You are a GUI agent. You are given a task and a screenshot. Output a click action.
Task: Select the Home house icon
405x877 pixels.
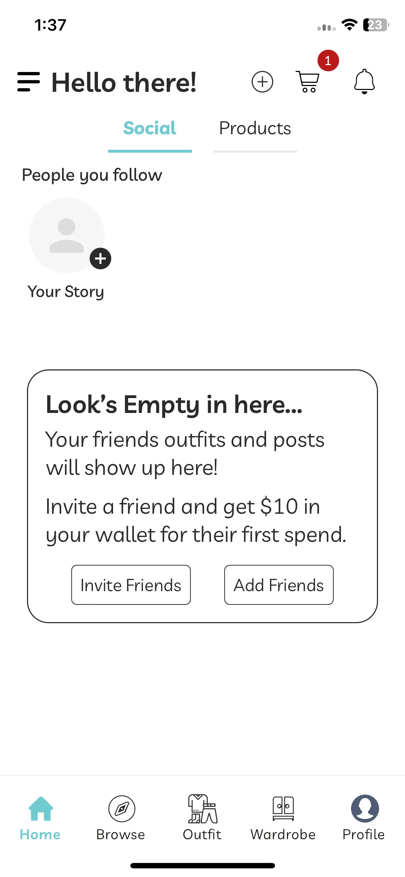(x=41, y=809)
